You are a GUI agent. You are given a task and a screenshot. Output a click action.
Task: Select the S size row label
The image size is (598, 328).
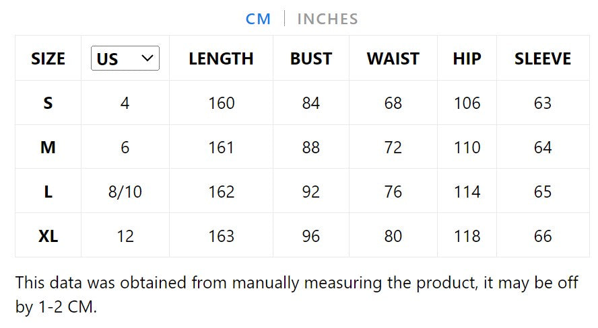tap(48, 103)
